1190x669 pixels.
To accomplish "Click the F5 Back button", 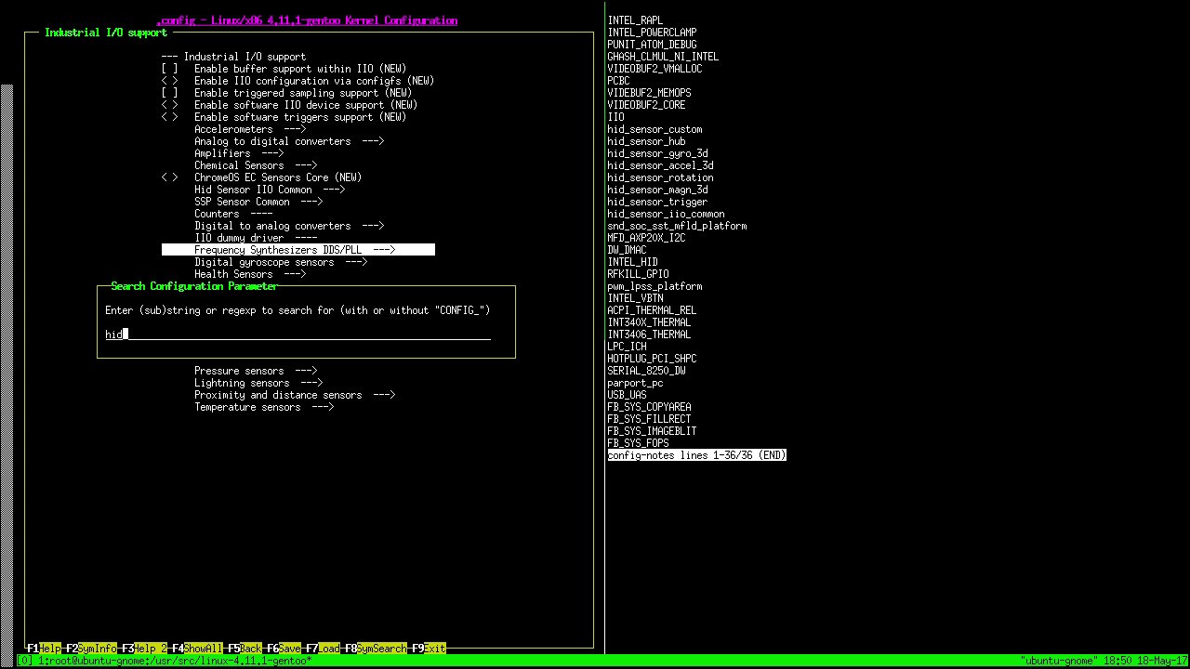I will (245, 648).
